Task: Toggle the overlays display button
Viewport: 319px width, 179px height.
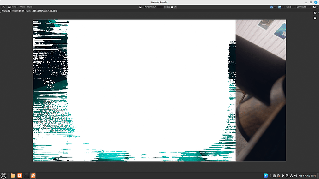Action: [279, 7]
